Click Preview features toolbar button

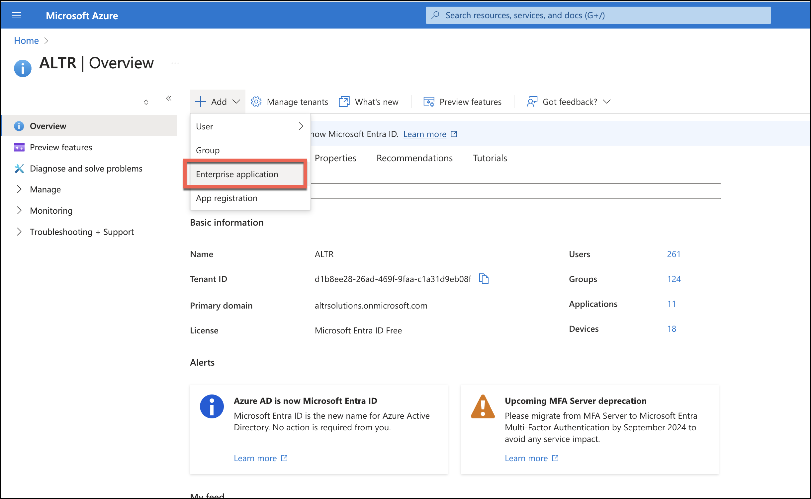462,102
